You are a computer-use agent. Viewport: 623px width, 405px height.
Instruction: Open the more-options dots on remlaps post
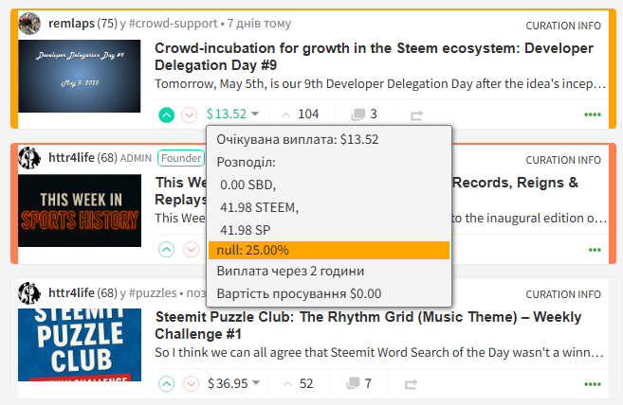tap(593, 114)
